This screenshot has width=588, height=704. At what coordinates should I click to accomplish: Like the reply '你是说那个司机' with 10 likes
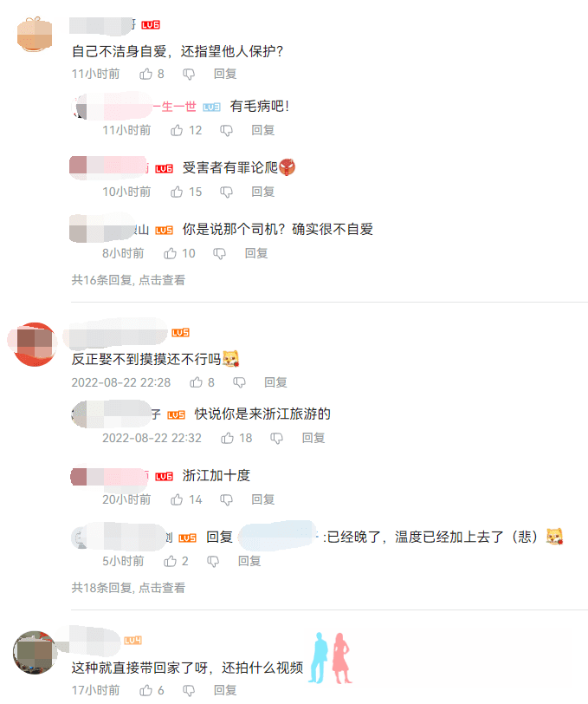179,254
